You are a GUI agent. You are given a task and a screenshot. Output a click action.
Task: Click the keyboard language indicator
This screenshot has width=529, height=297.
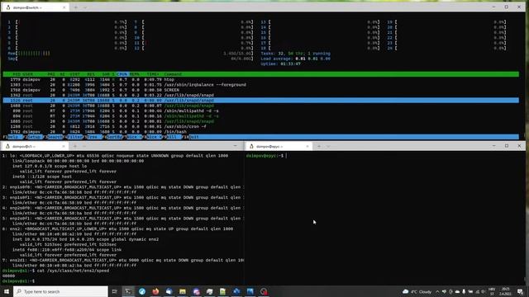(x=492, y=291)
